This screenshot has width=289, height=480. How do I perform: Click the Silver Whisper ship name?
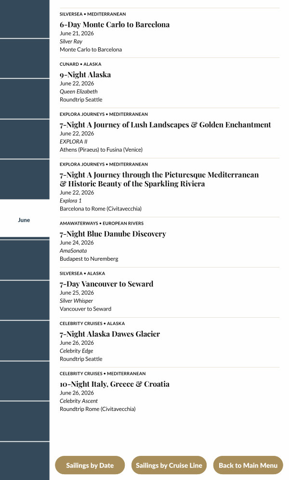click(76, 301)
